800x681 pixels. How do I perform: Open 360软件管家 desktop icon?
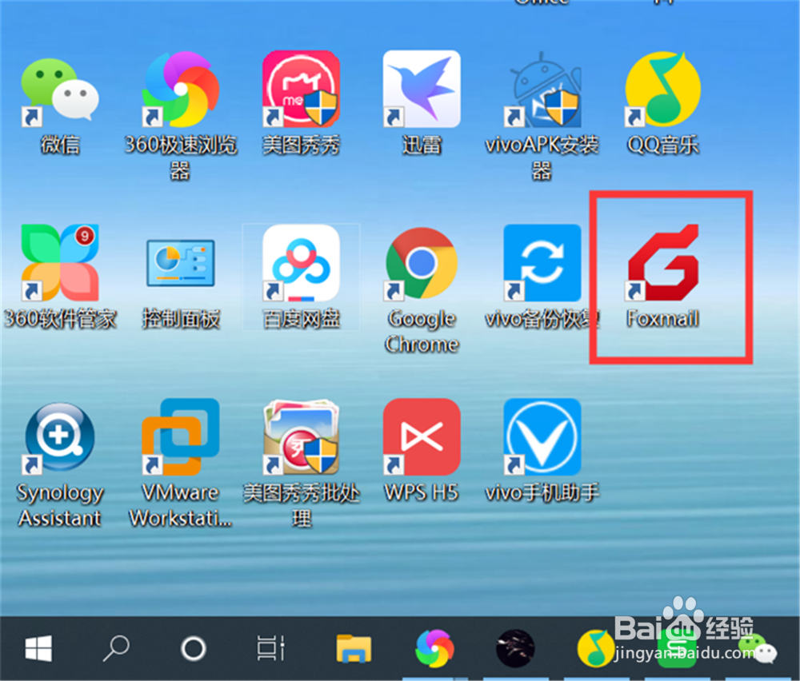click(x=60, y=262)
